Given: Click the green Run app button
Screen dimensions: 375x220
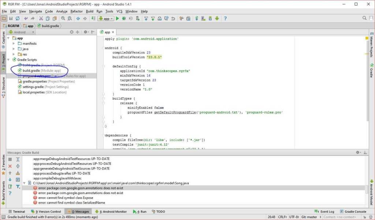Looking at the screenshot, I should point(118,18).
